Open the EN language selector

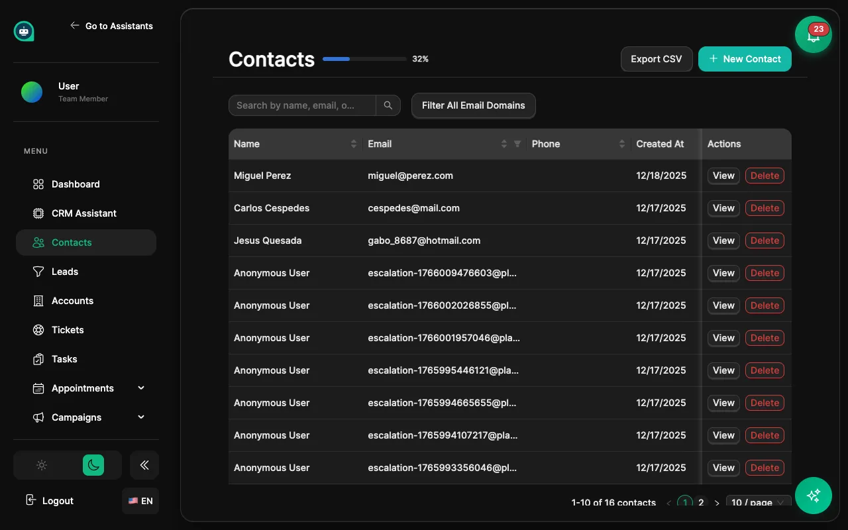point(140,501)
